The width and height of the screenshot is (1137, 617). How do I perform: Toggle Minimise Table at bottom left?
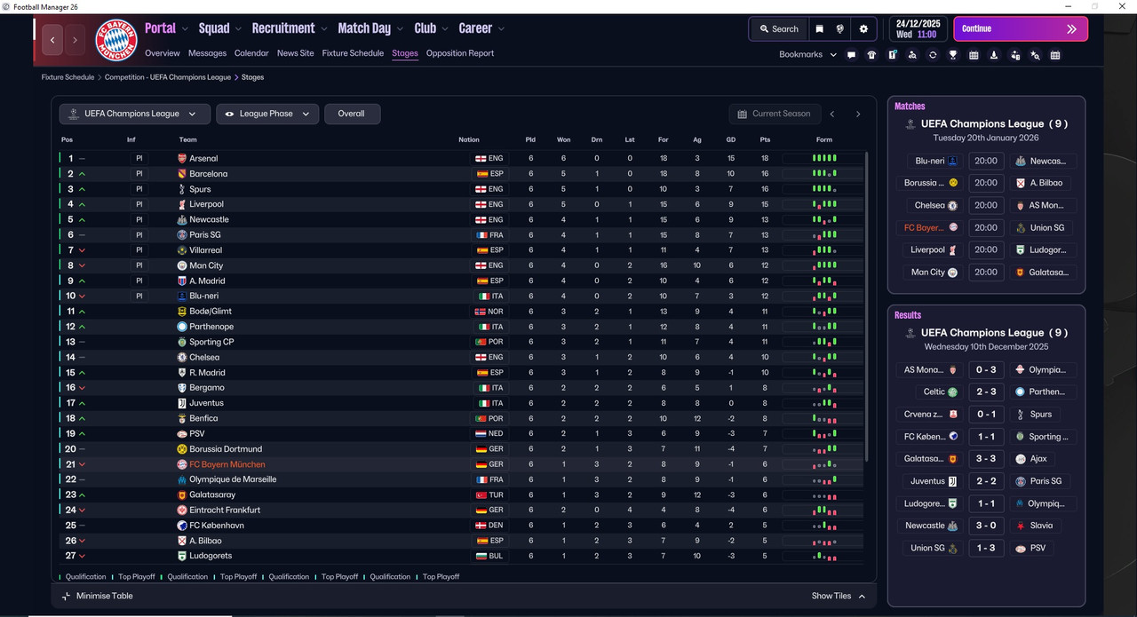tap(97, 596)
